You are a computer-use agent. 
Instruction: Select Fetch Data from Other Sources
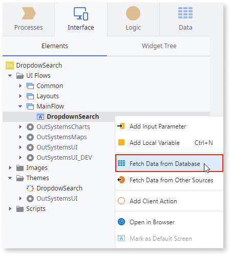tap(169, 180)
